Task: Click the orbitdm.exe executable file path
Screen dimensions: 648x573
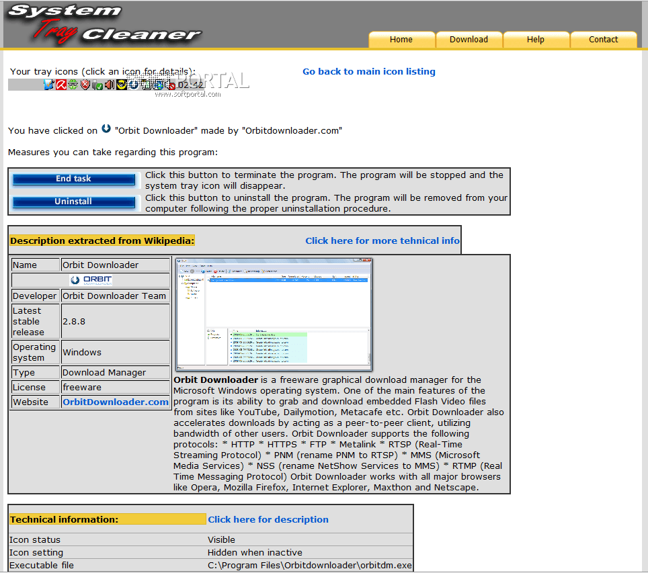Action: [x=309, y=565]
